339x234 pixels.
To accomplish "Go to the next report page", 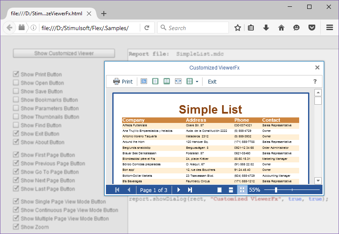I will 179,190.
